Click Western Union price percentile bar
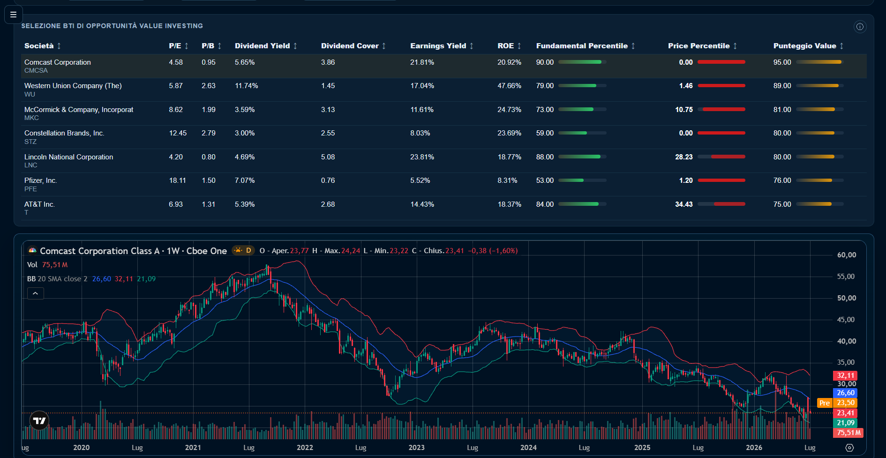 point(721,86)
